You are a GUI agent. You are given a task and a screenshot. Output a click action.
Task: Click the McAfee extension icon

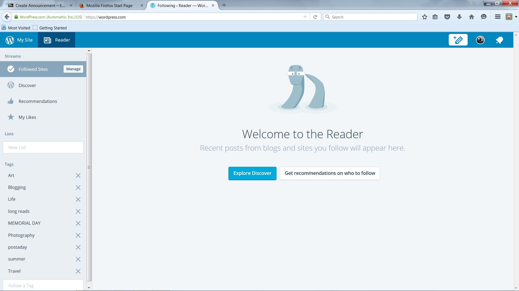509,17
